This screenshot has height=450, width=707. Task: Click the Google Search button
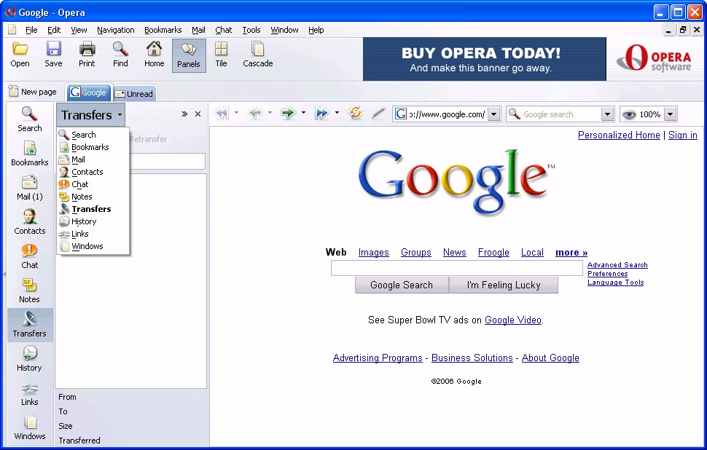click(402, 285)
